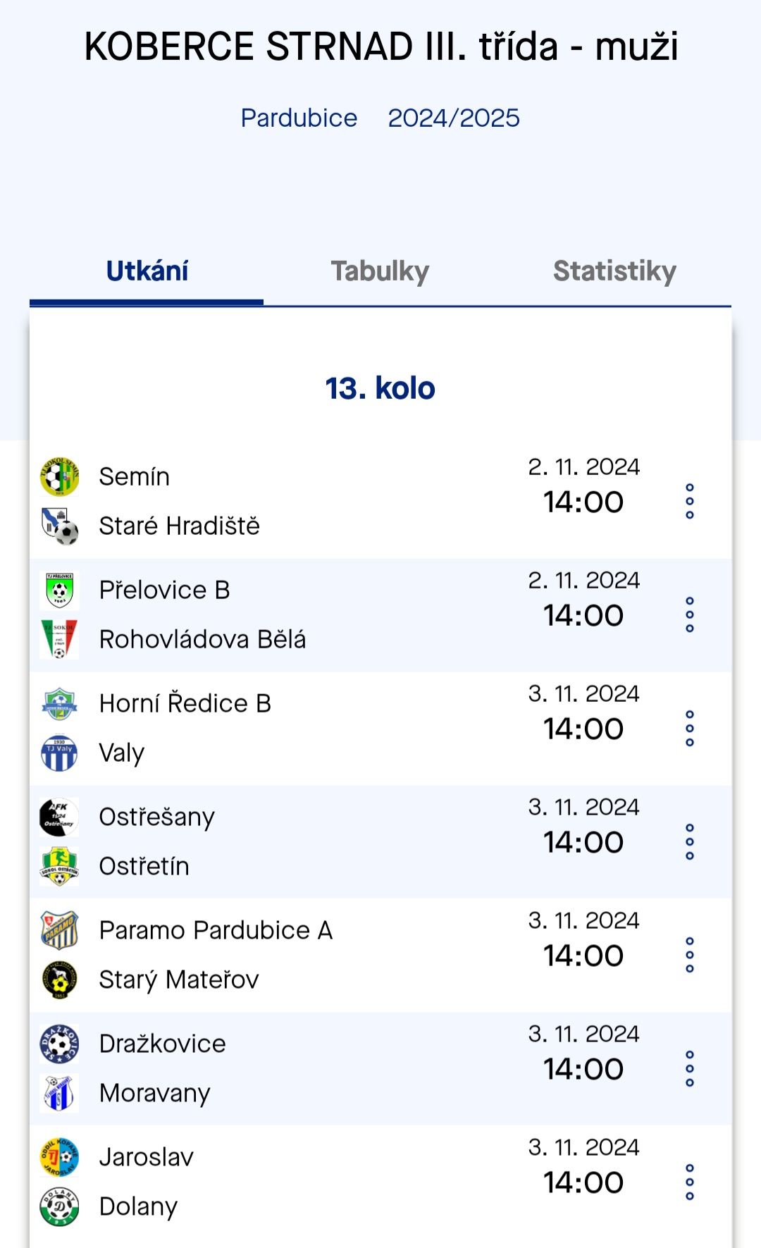Select the Paramo Pardubice A crest
761x1248 pixels.
pyautogui.click(x=59, y=931)
